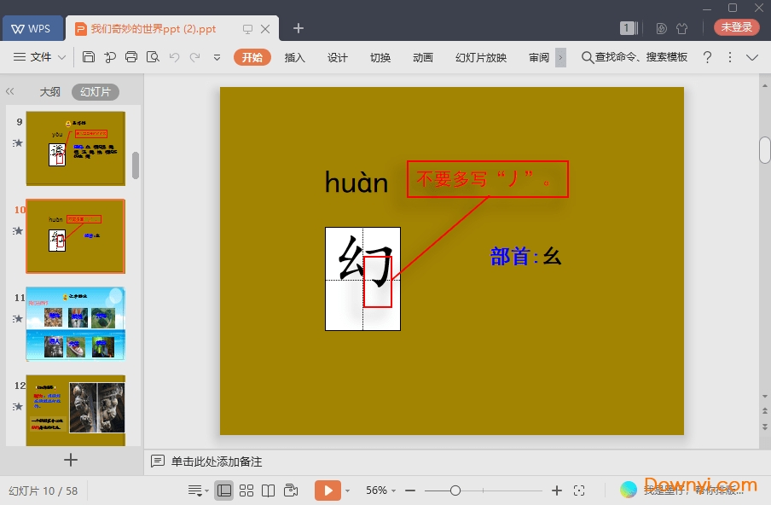The image size is (771, 505).
Task: Switch to Slide Sorter view
Action: coord(246,490)
